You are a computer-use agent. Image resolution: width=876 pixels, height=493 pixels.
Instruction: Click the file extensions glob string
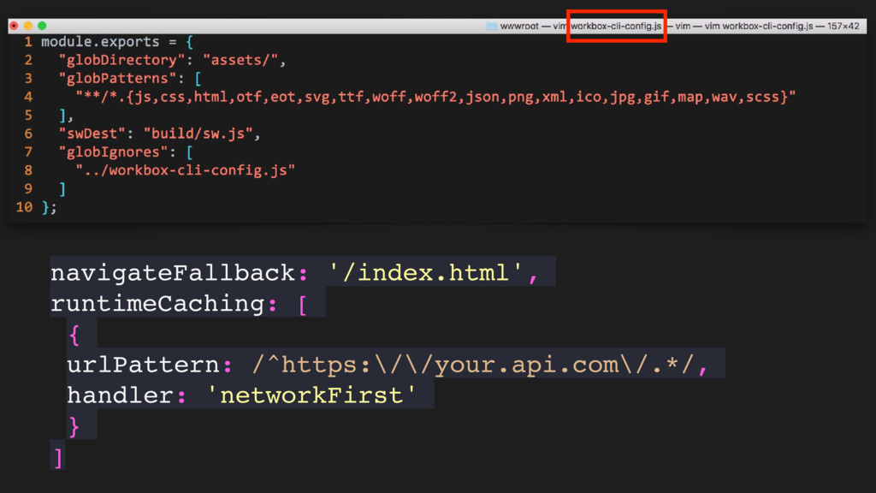coord(435,97)
